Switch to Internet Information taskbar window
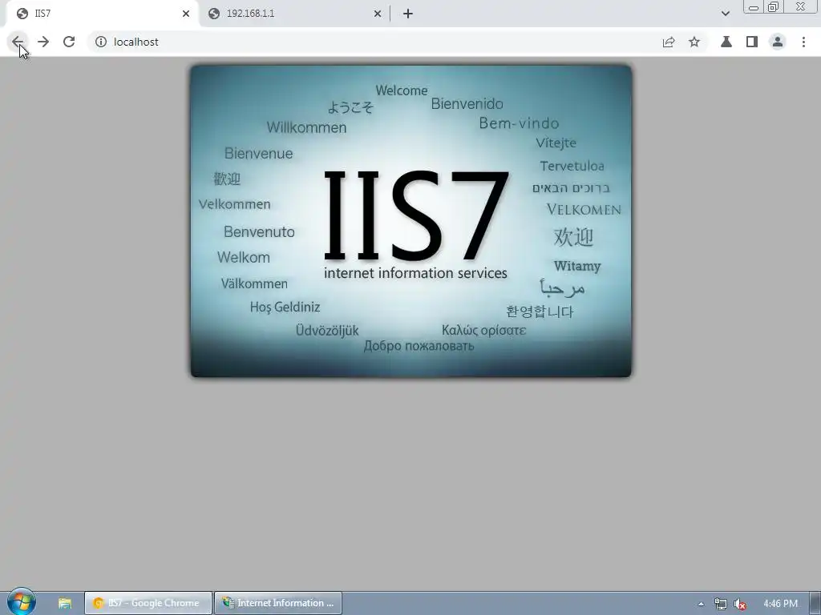This screenshot has height=615, width=821. click(278, 603)
